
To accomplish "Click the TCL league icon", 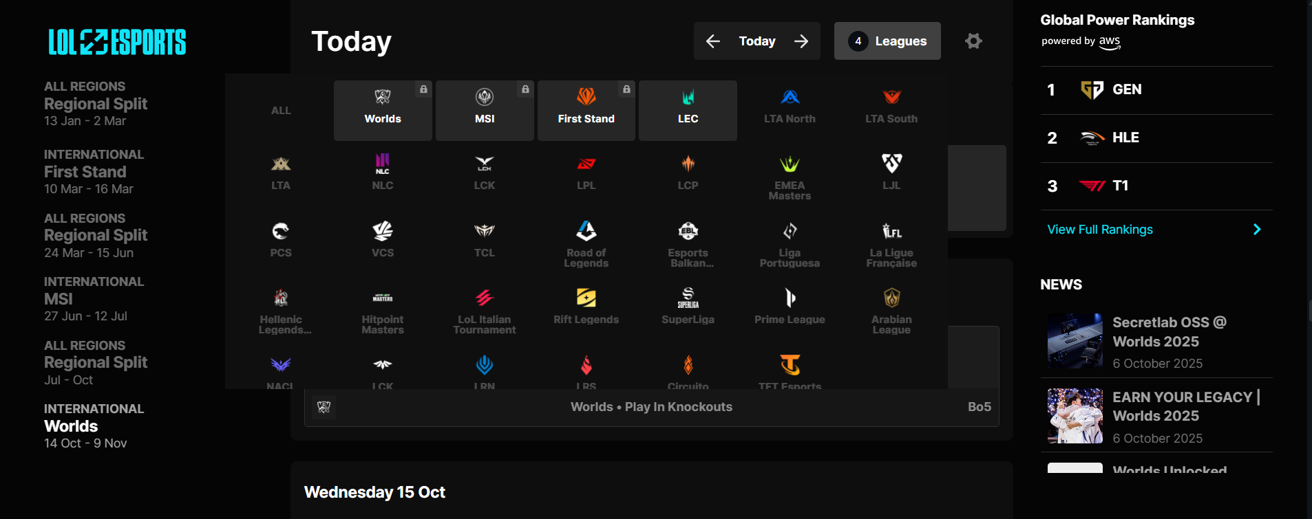I will pyautogui.click(x=485, y=231).
